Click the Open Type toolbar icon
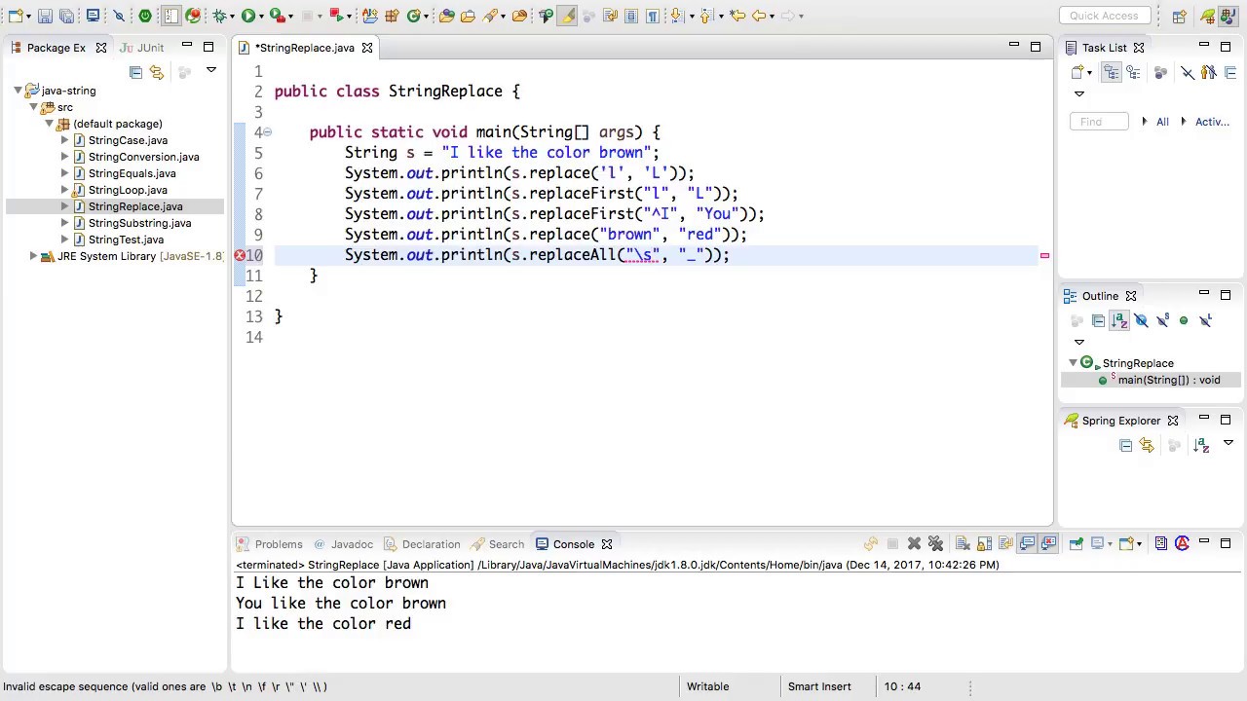Screen dimensions: 1247x701 pyautogui.click(x=446, y=16)
